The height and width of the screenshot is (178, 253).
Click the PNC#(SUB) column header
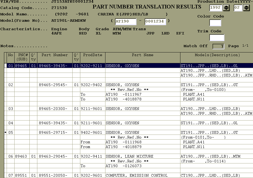point(22,57)
